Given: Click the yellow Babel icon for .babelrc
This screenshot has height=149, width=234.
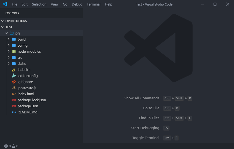Looking at the screenshot, I should pos(14,70).
